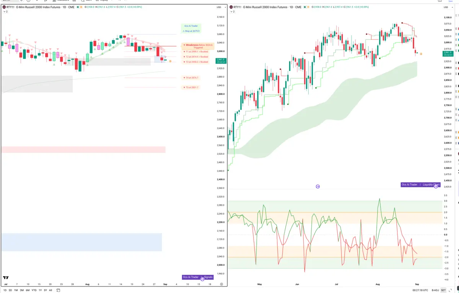
Task: Click the red supply zone in left chart
Action: coord(83,150)
